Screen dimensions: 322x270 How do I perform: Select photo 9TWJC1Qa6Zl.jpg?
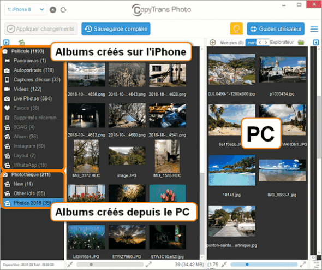pyautogui.click(x=168, y=237)
